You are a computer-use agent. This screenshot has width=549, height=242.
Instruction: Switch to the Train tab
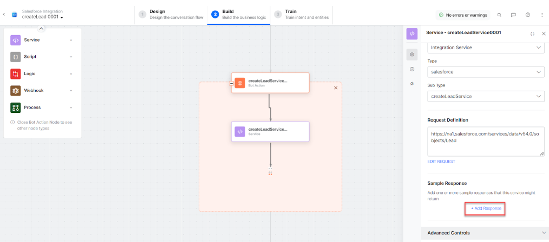click(300, 14)
